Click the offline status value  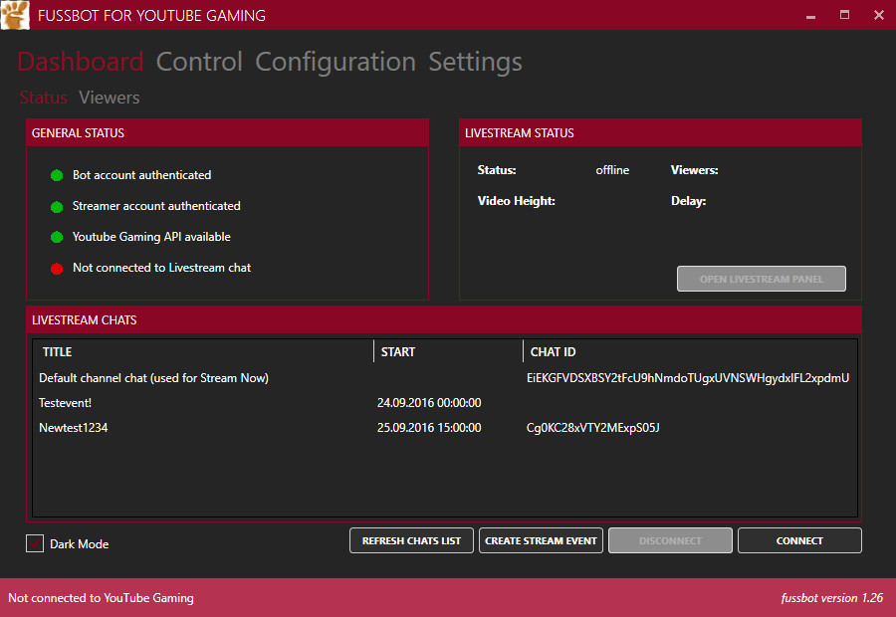pyautogui.click(x=612, y=170)
